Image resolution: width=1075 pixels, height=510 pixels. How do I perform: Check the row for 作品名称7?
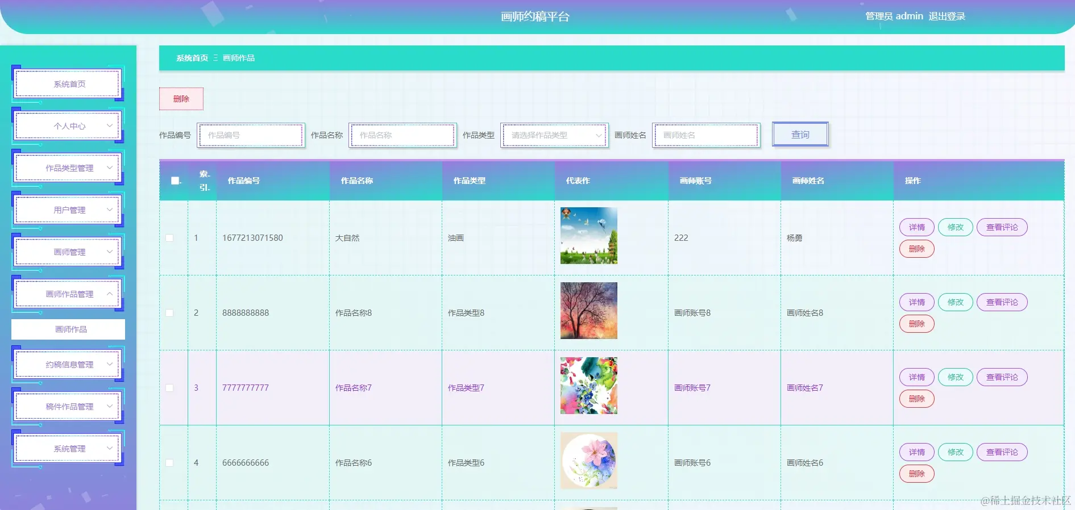point(169,388)
